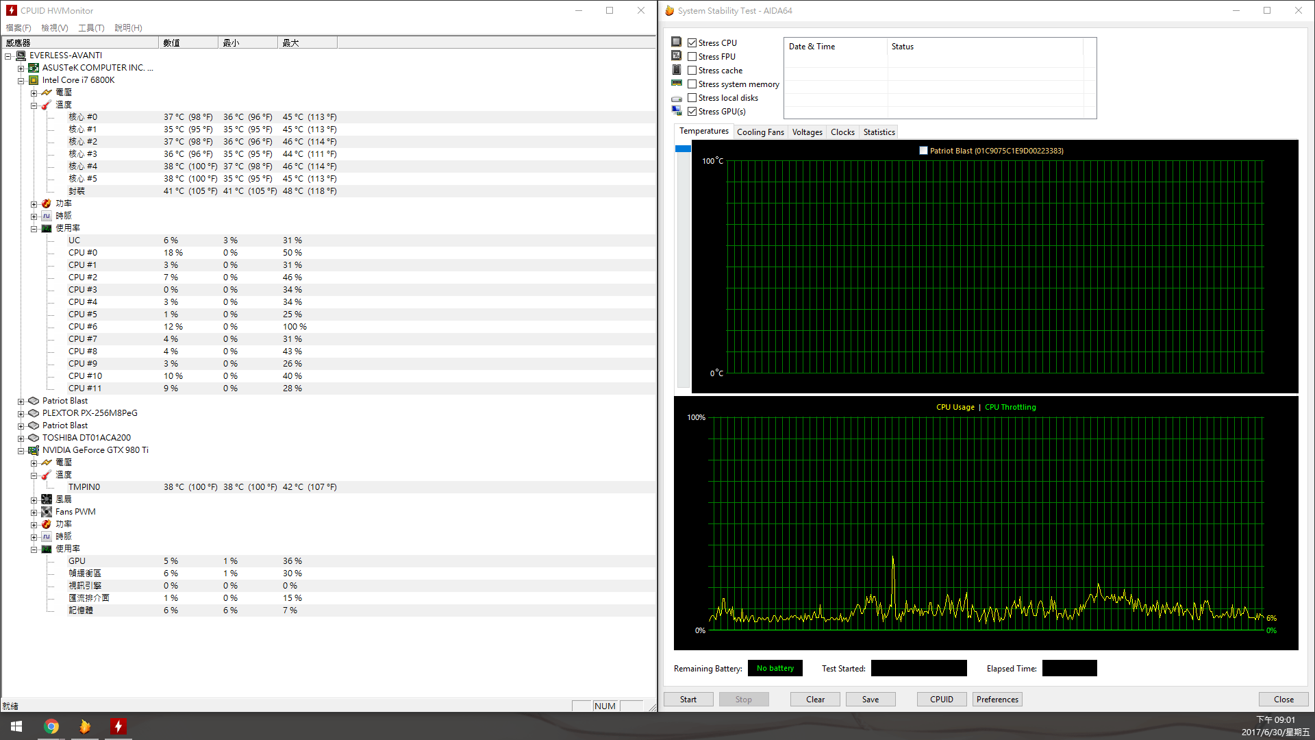Expand the ASUSTeK COMPUTER INC. node
Image resolution: width=1315 pixels, height=740 pixels.
(x=21, y=69)
